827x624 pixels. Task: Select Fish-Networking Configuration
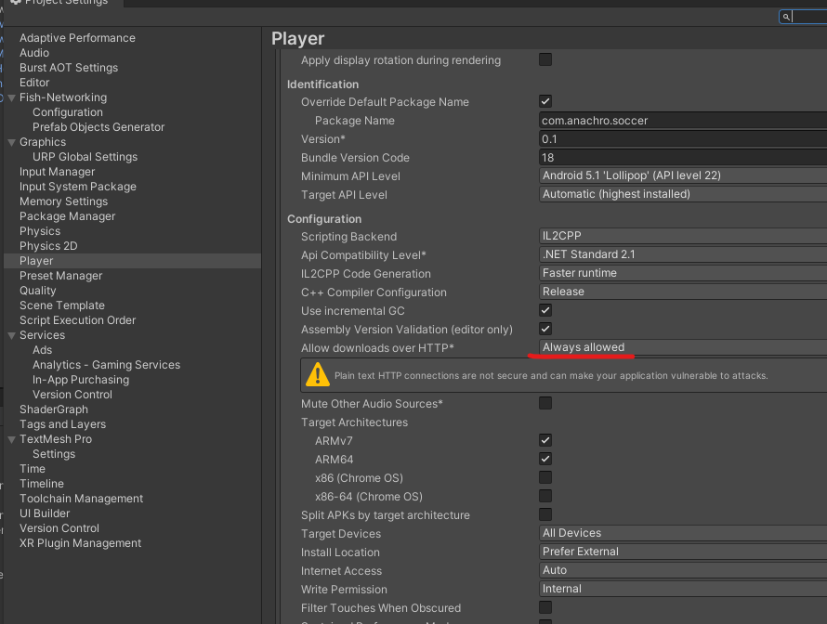point(68,112)
